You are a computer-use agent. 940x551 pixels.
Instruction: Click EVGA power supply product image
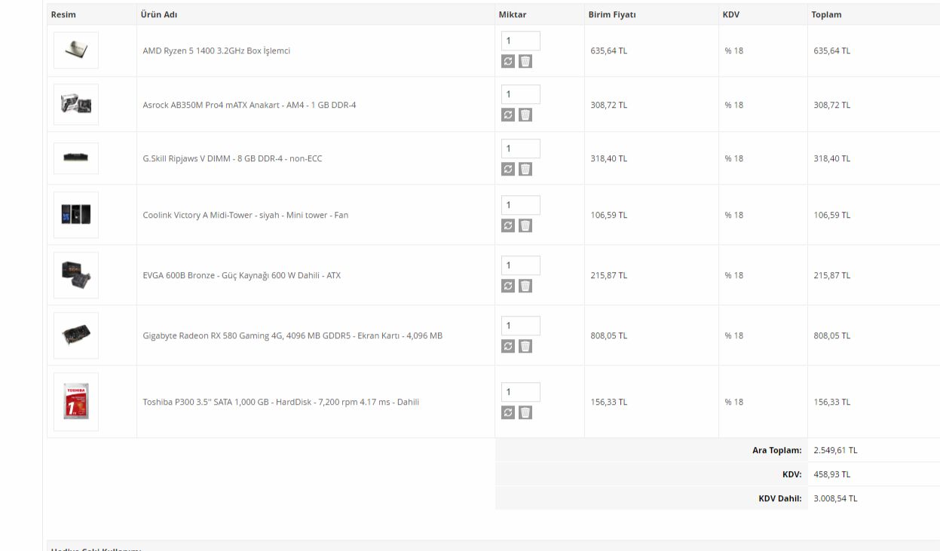click(76, 275)
